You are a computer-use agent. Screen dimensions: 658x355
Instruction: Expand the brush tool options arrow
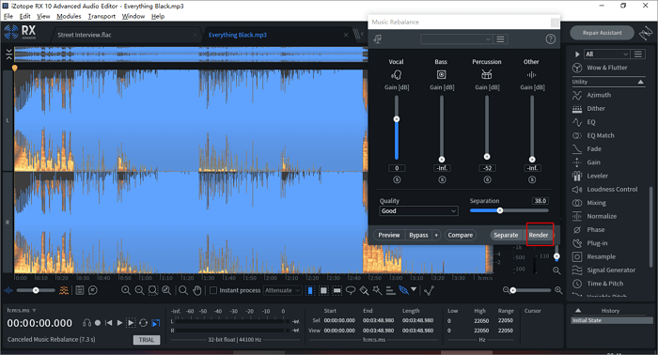[415, 289]
